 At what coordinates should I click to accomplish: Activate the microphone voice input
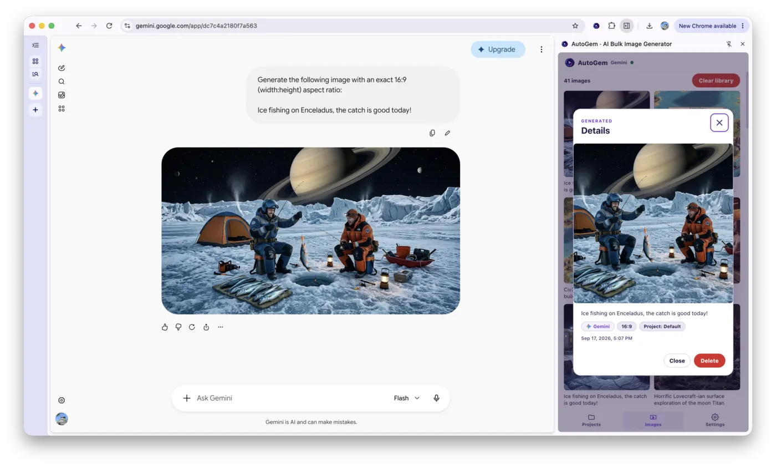(x=437, y=398)
